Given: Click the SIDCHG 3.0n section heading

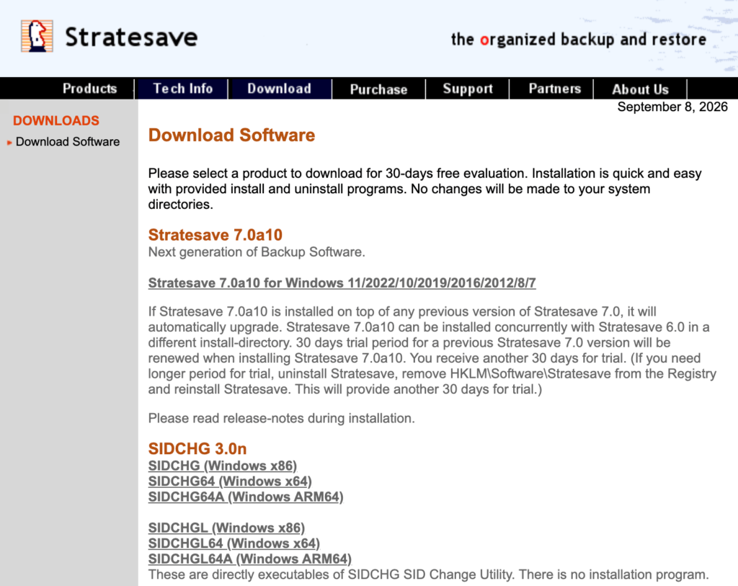Looking at the screenshot, I should pyautogui.click(x=197, y=448).
